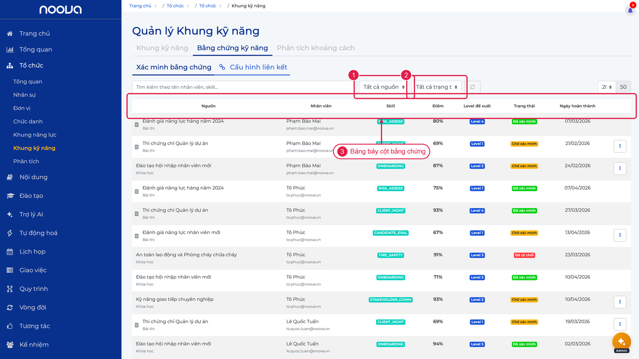639x359 pixels.
Task: Click the 94% score value
Action: 438,344
